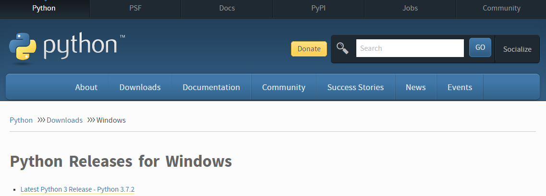Click the Python breadcrumb link
This screenshot has width=546, height=196.
coord(21,120)
